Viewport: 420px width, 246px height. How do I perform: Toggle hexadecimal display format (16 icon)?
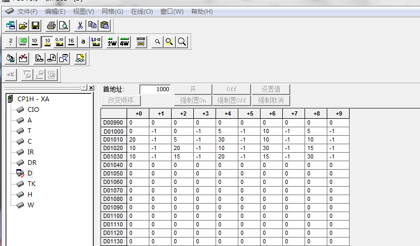[x=71, y=42]
